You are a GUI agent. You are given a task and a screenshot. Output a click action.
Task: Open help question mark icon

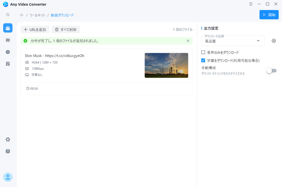[8, 151]
